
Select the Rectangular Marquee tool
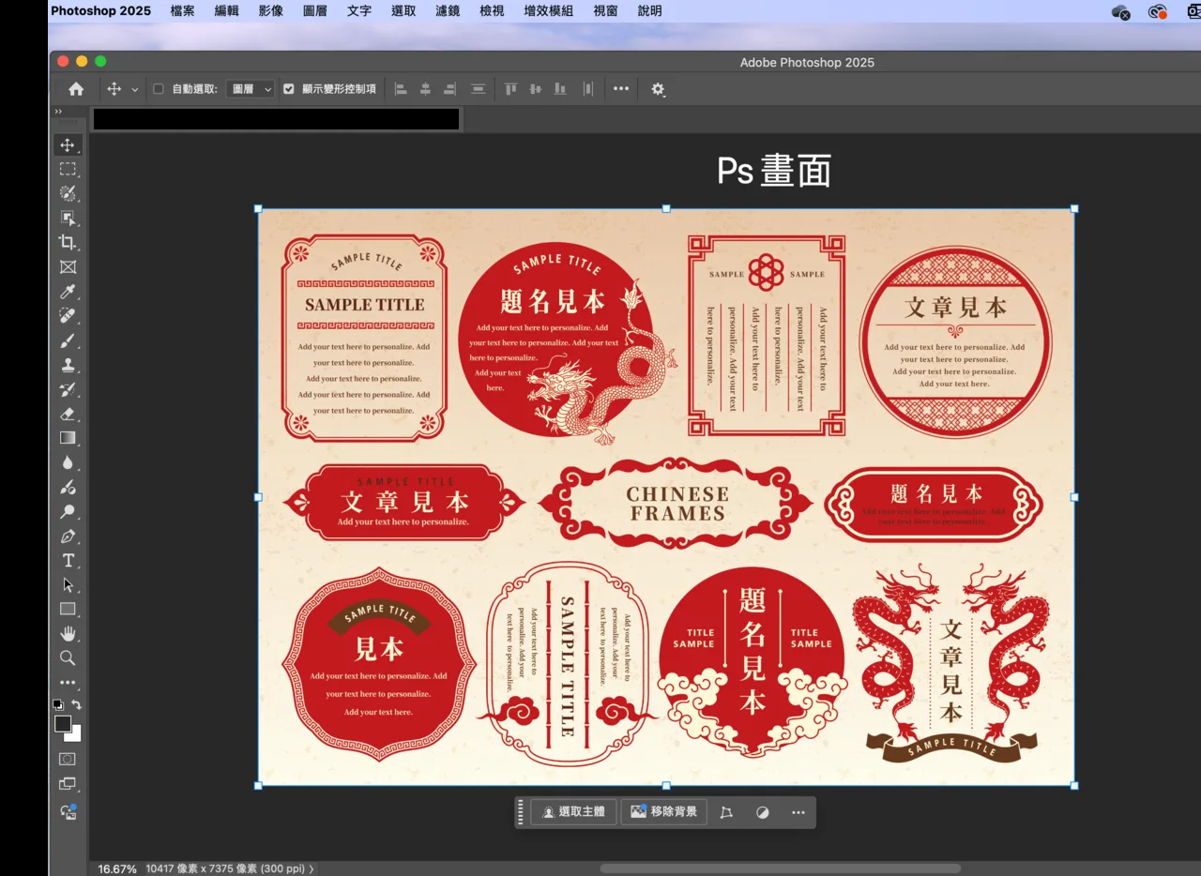(68, 170)
